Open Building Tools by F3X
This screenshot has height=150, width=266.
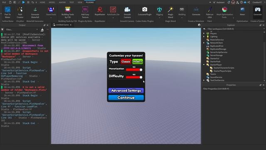coord(67,12)
